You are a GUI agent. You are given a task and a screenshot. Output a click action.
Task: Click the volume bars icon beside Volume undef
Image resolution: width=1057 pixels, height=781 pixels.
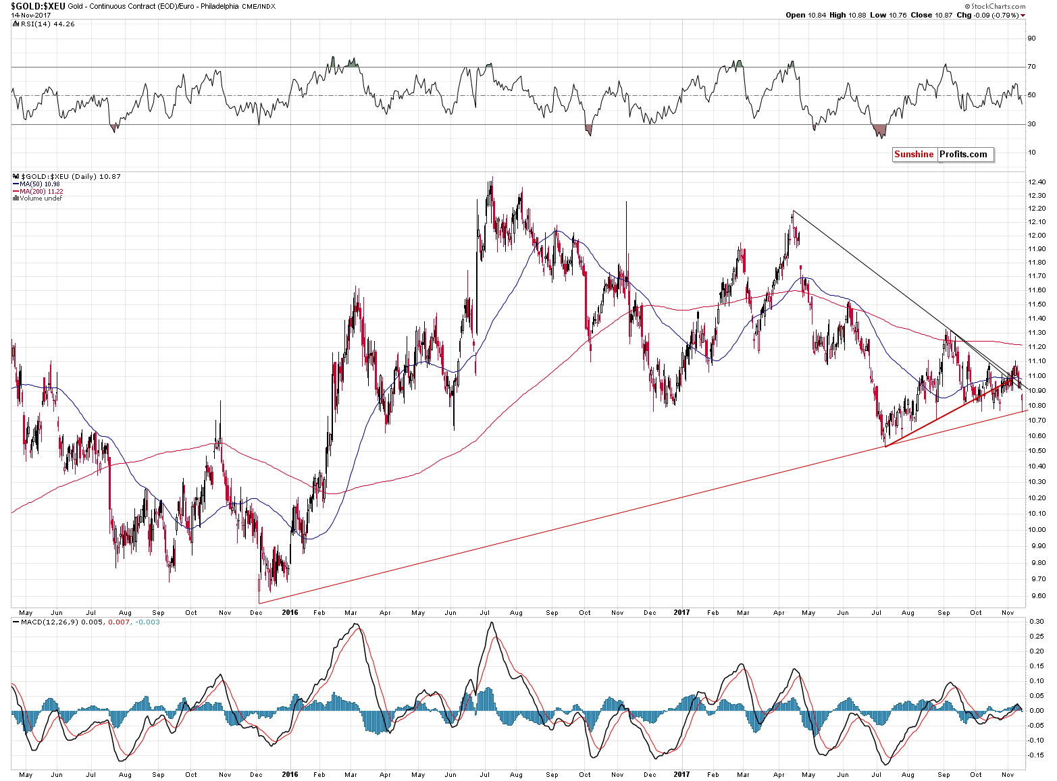pos(15,198)
